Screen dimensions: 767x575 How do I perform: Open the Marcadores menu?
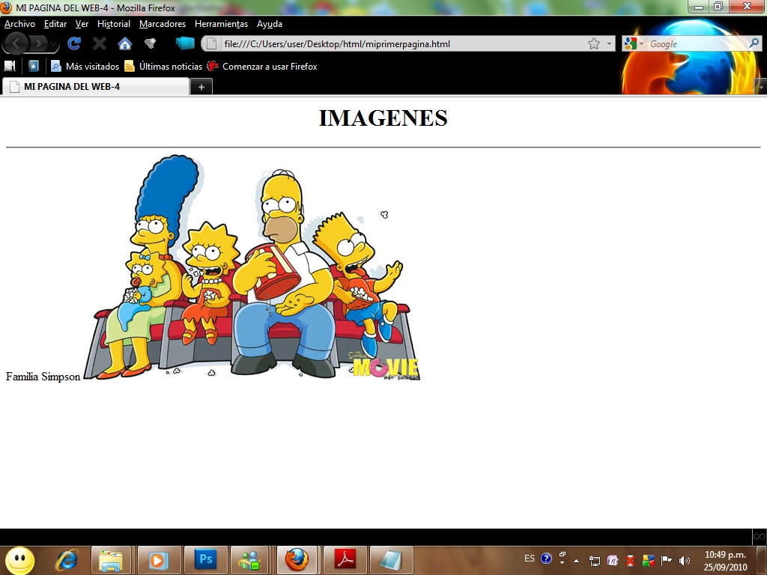pyautogui.click(x=163, y=23)
